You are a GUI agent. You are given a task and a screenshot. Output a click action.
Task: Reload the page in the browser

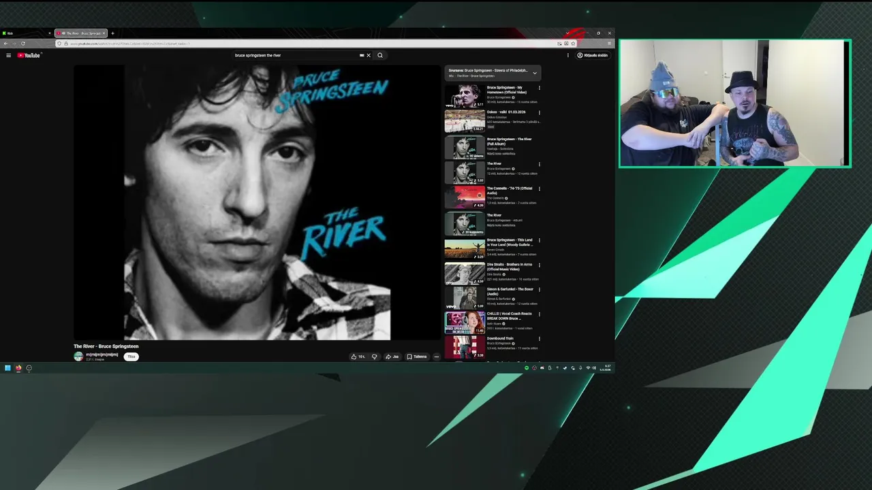point(22,44)
